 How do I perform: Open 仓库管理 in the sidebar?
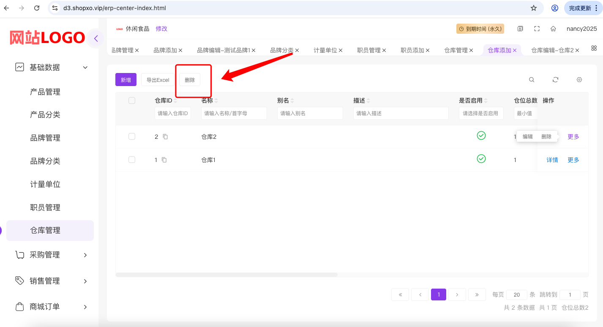click(50, 230)
